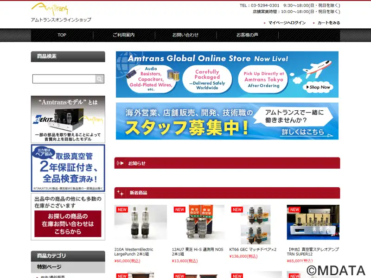Screen dimensions: 371x278
Task: Click the NEW badge on 12AU7 東芝 product
Action: [179, 209]
